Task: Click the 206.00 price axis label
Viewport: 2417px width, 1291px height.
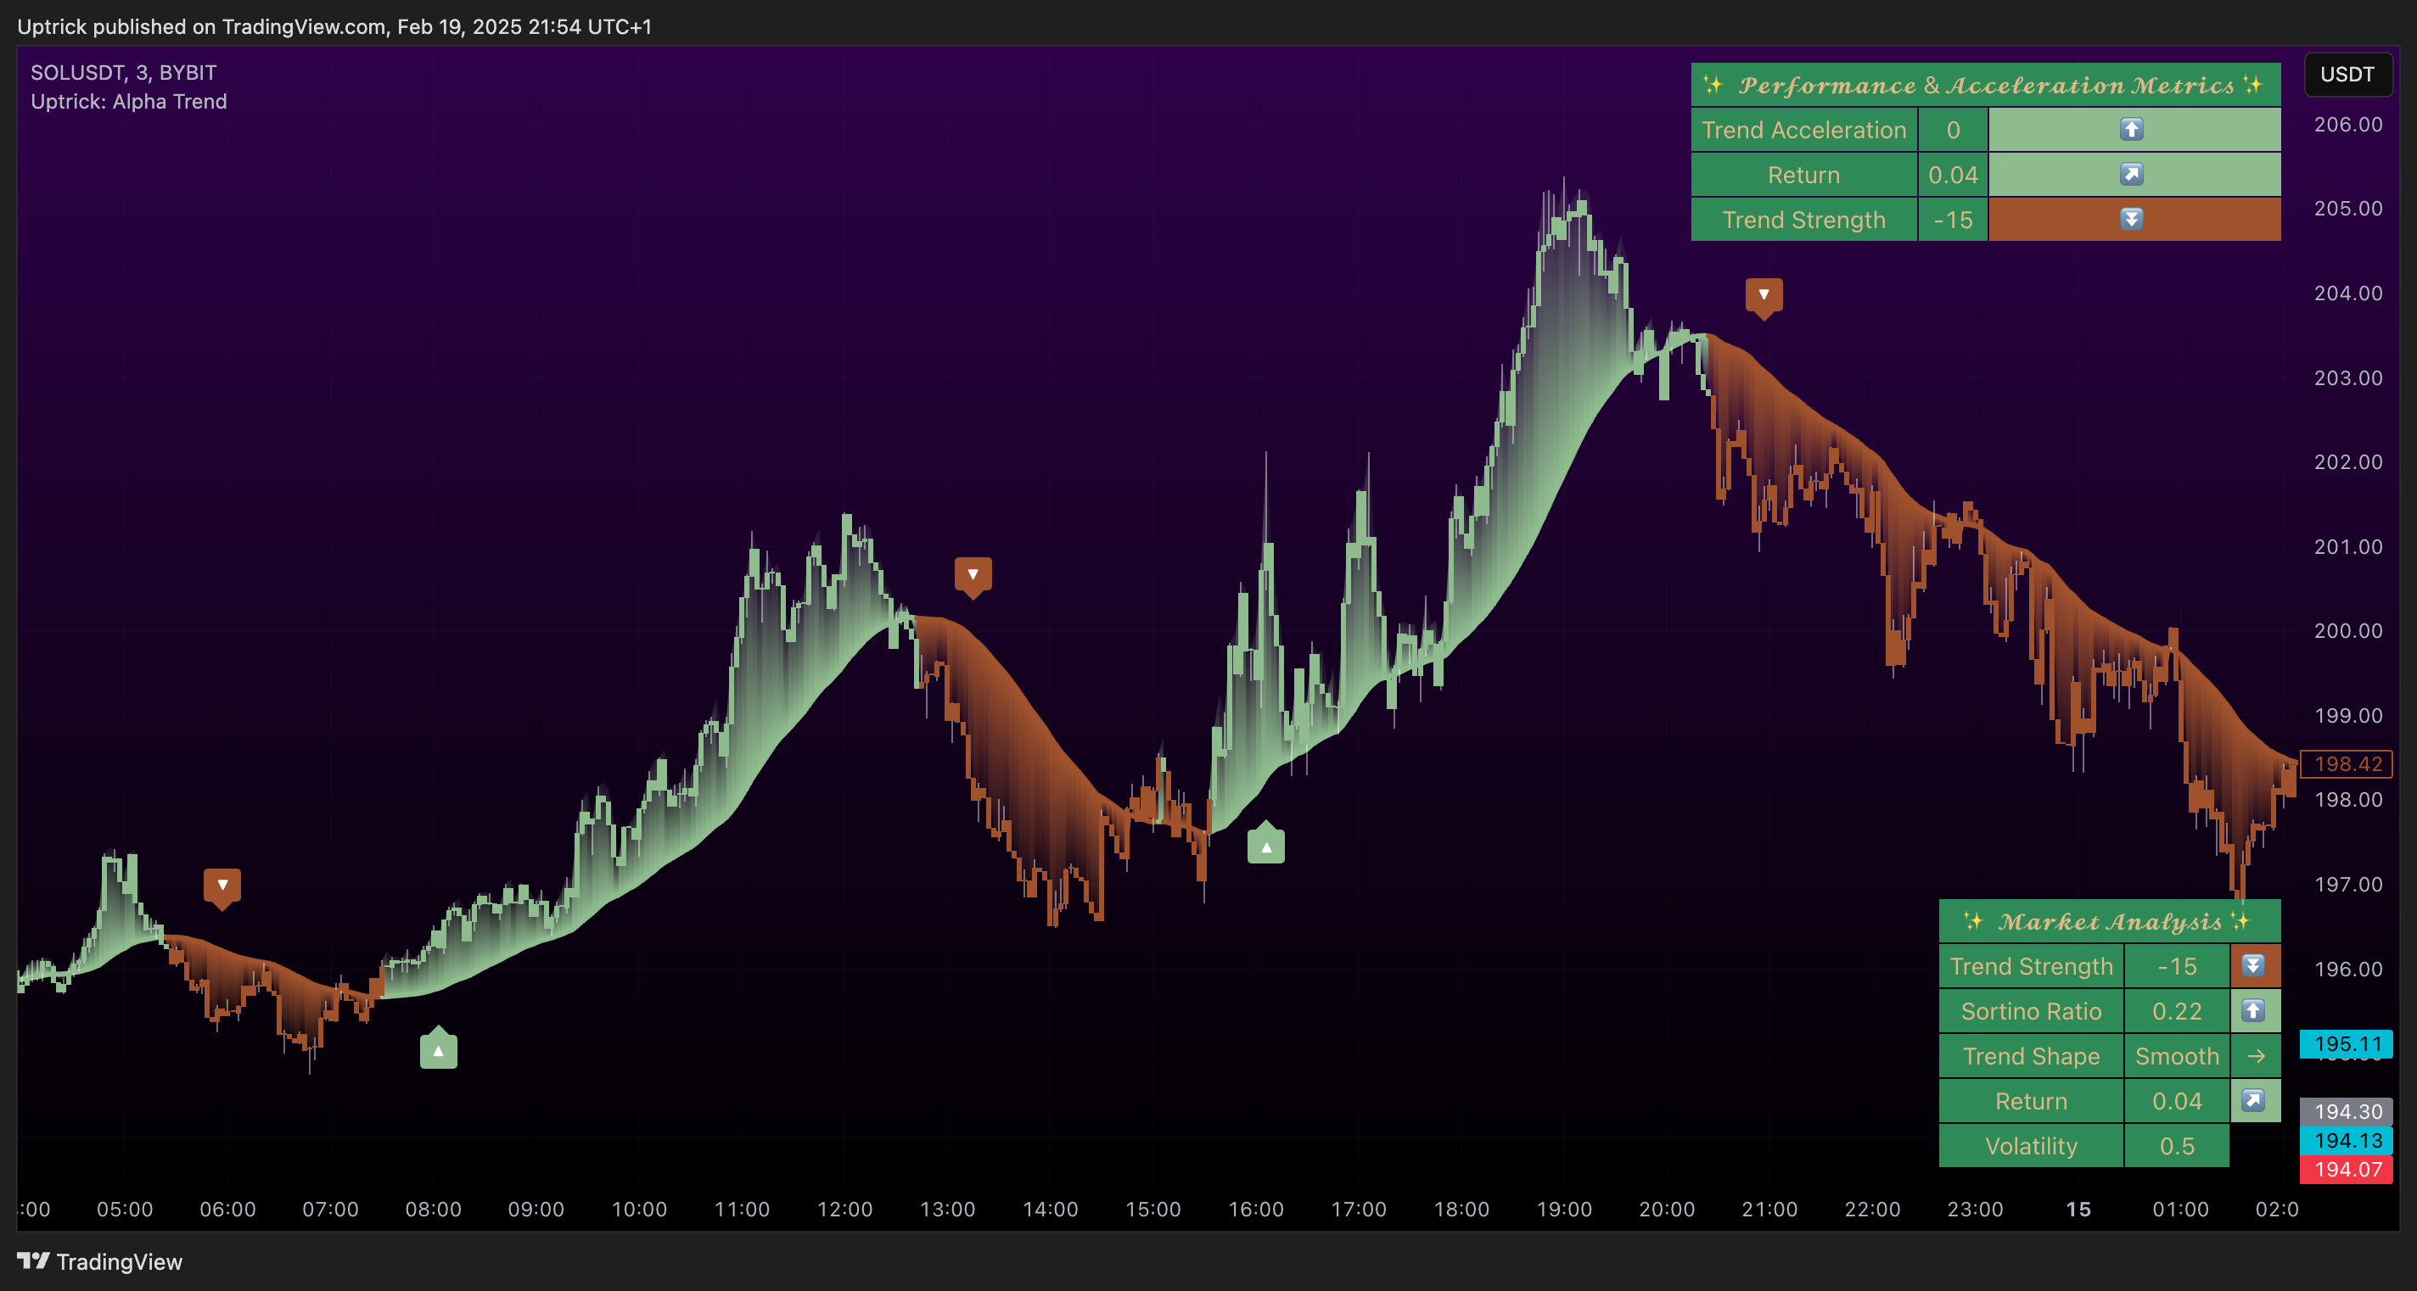Action: pyautogui.click(x=2347, y=125)
